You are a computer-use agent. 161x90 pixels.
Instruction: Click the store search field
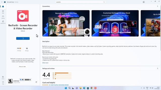coord(80,2)
